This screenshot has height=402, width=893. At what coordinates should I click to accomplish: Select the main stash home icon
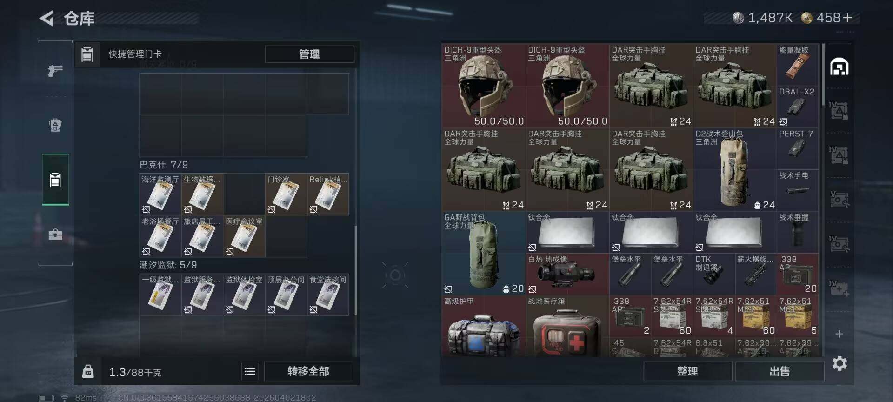[840, 67]
